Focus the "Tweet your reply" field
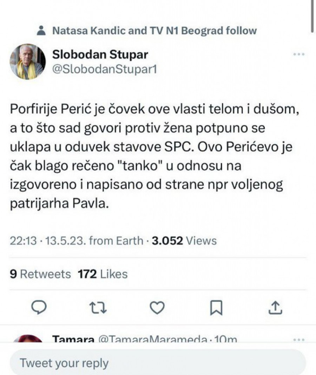This screenshot has width=316, height=375. (x=157, y=362)
